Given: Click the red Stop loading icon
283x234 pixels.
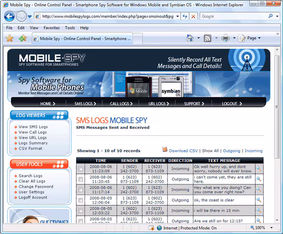Looking at the screenshot, I should (x=193, y=17).
